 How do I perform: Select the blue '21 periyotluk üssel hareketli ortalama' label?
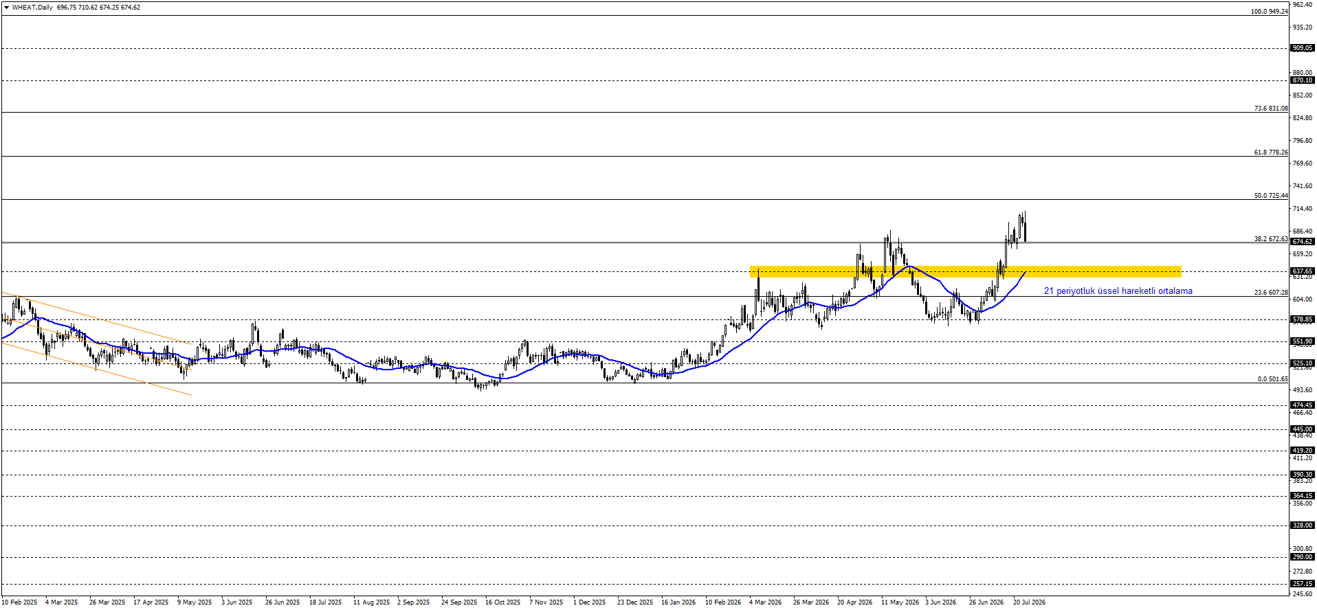1118,291
